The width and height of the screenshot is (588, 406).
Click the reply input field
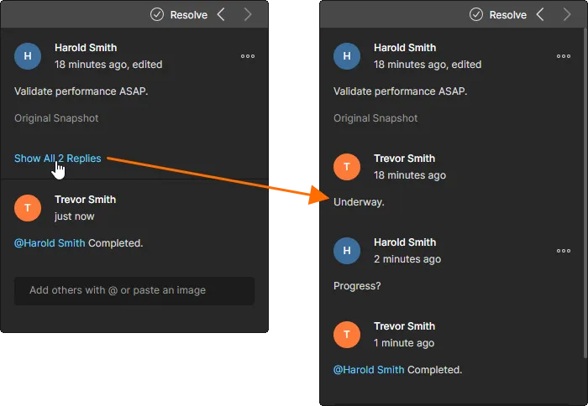134,290
